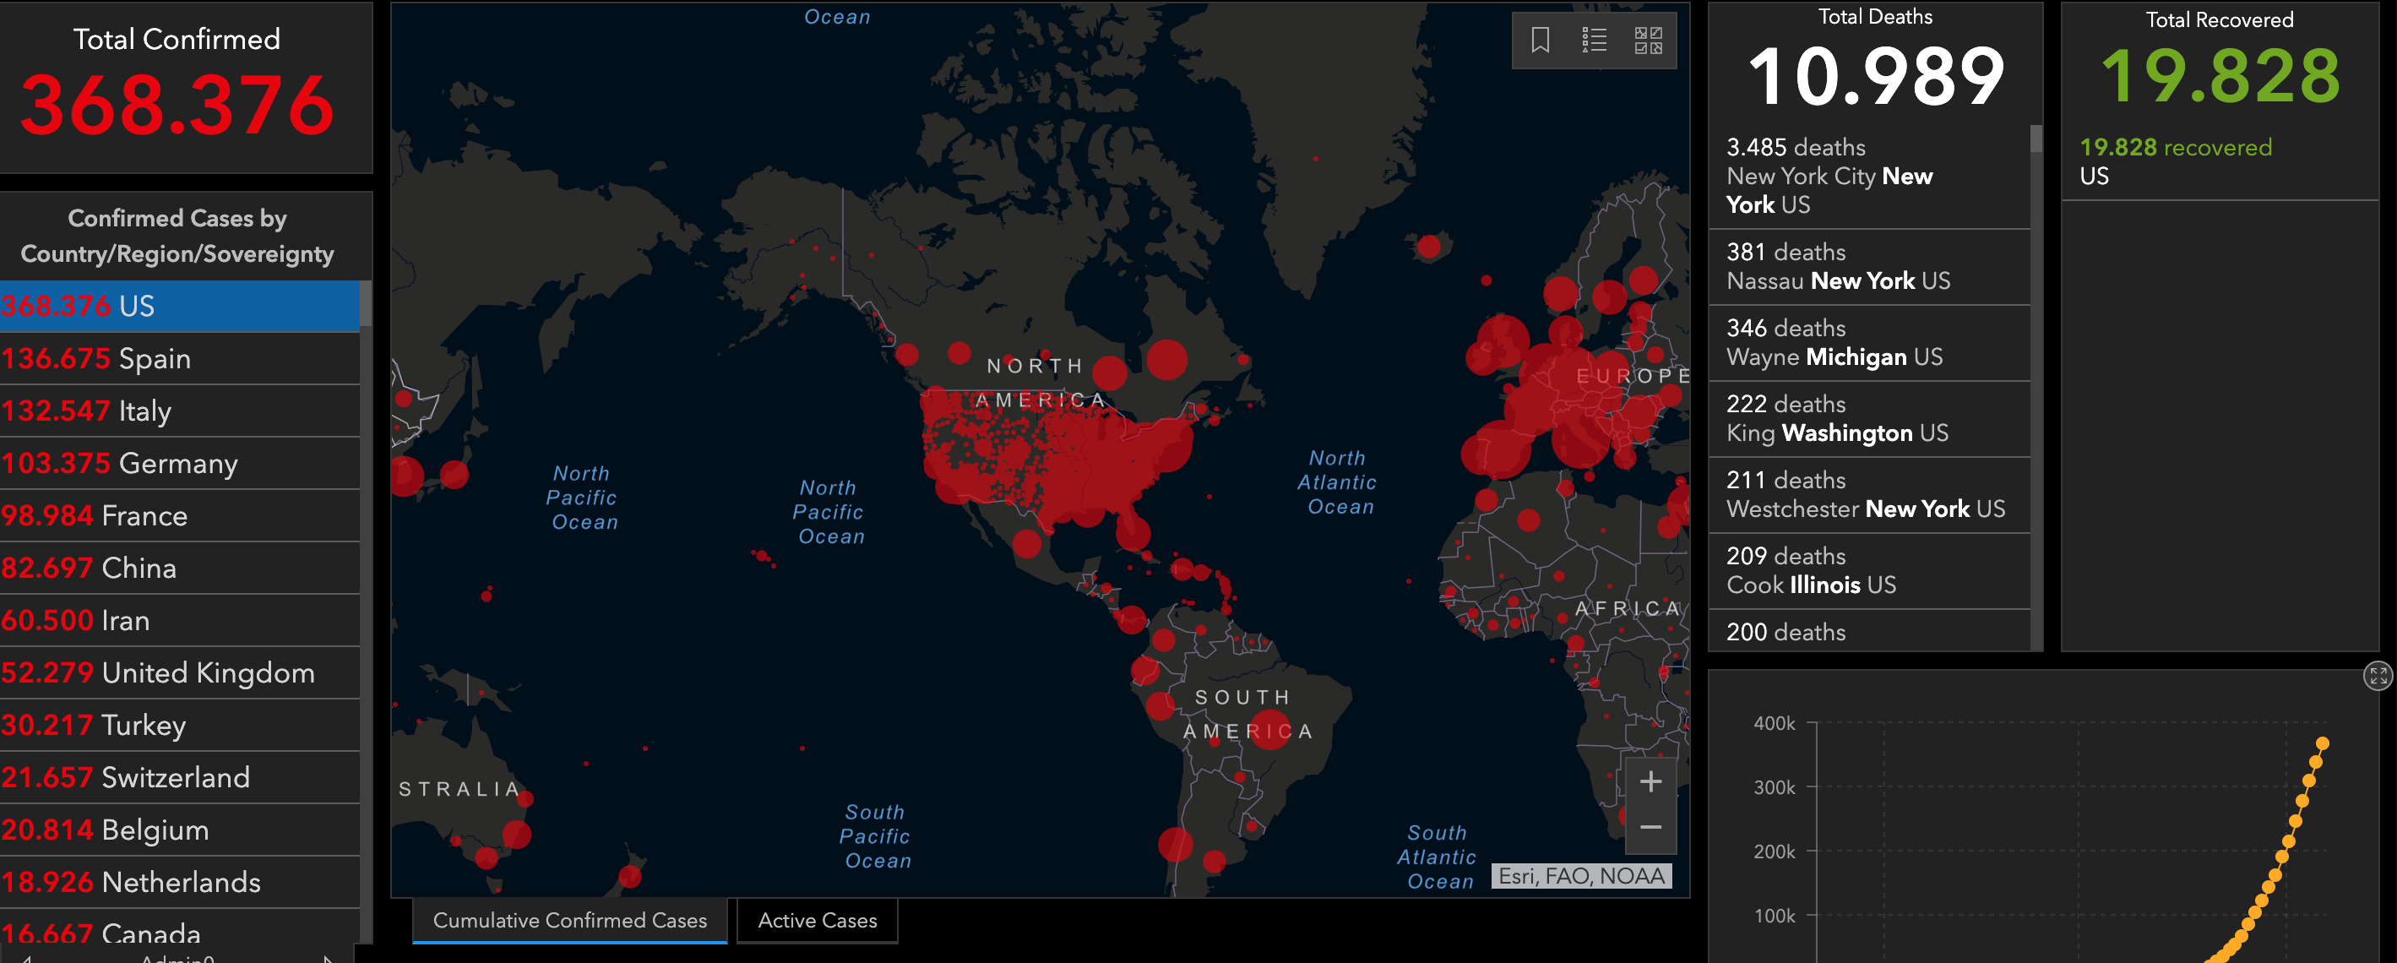Click the deaths list scrollbar thumb
Screen dimensions: 2397x963
[x=2036, y=139]
